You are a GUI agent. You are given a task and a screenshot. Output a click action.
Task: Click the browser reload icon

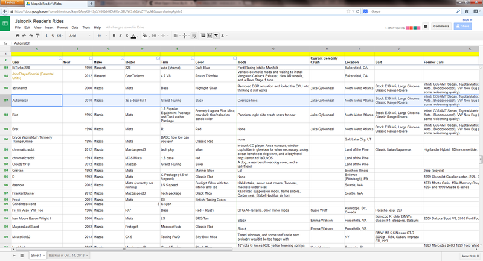click(357, 11)
